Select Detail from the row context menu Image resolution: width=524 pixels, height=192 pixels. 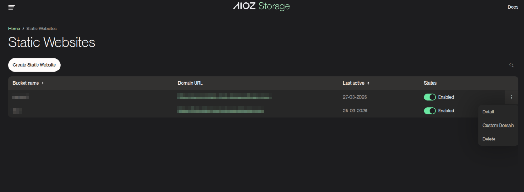click(488, 112)
